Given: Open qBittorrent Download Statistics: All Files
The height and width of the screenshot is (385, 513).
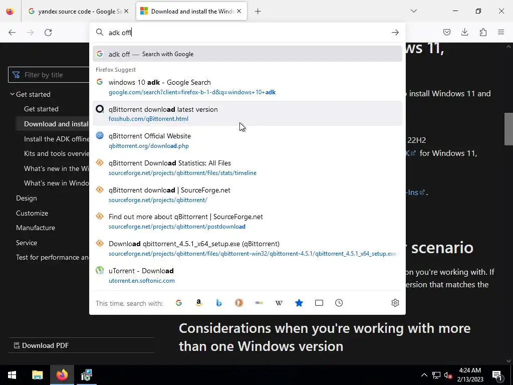Looking at the screenshot, I should [x=247, y=167].
